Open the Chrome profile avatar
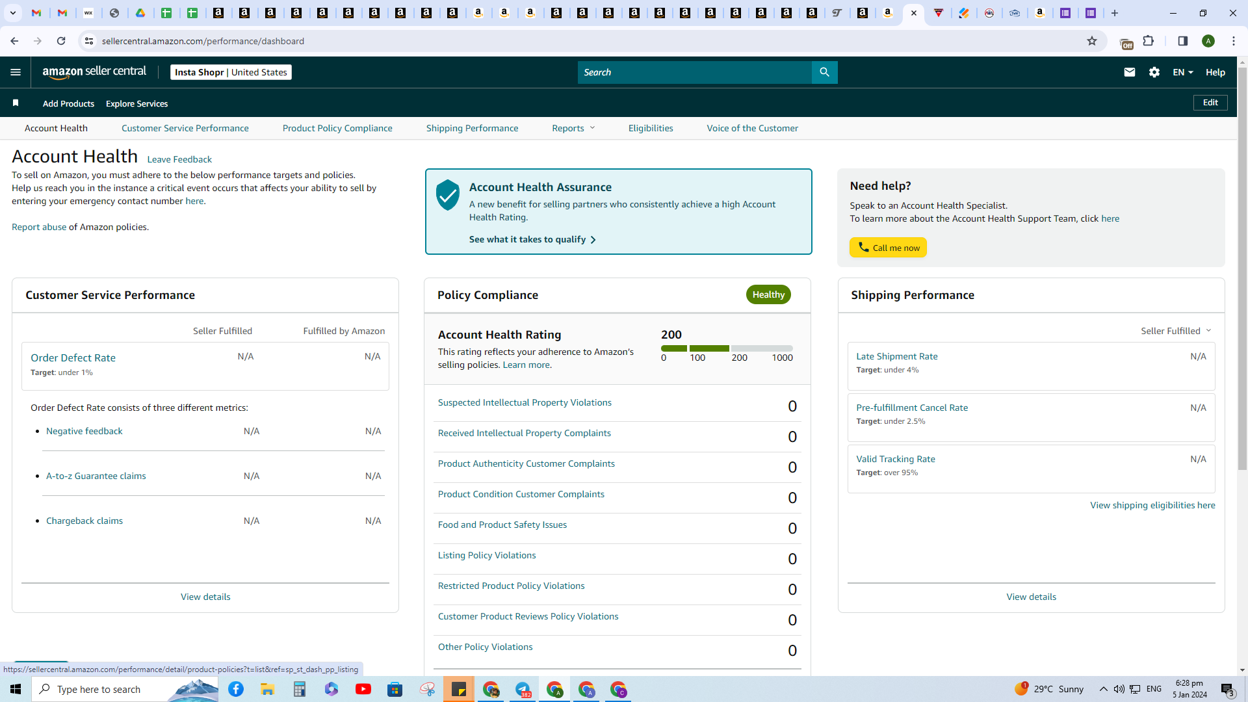The width and height of the screenshot is (1248, 702). point(1208,41)
